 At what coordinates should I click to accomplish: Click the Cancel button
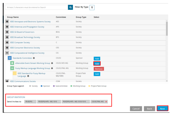coord(136,109)
